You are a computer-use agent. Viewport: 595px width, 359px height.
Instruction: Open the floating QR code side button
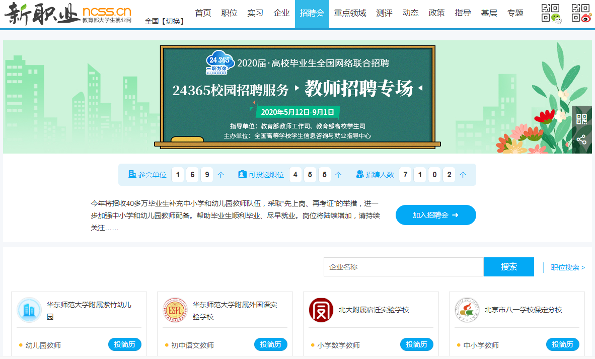point(581,119)
